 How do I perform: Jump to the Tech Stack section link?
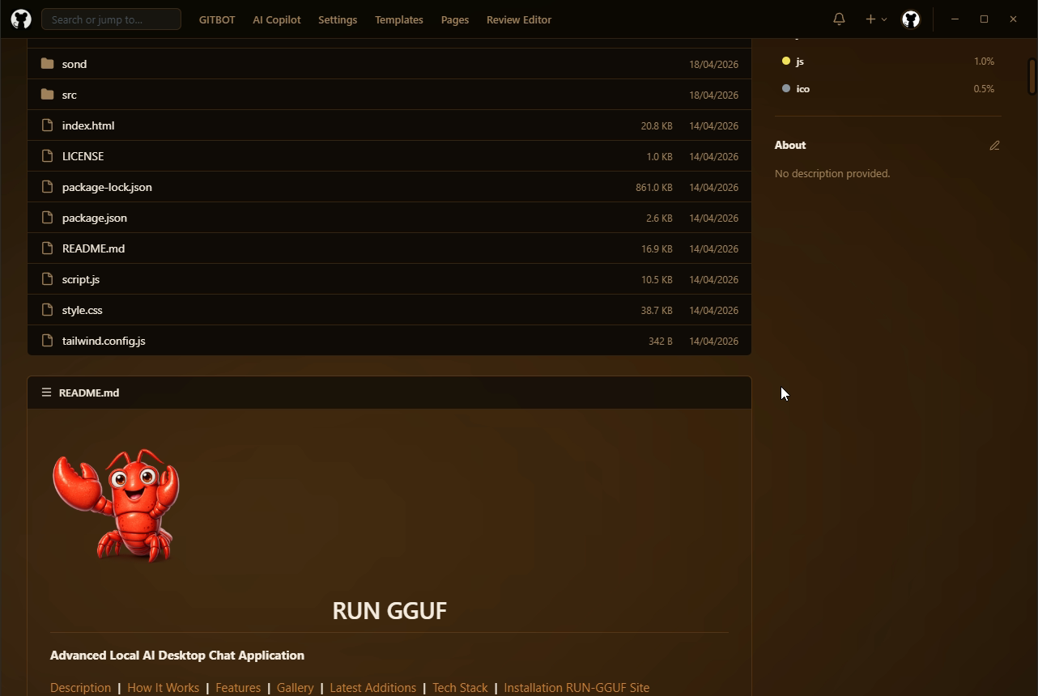pyautogui.click(x=460, y=687)
